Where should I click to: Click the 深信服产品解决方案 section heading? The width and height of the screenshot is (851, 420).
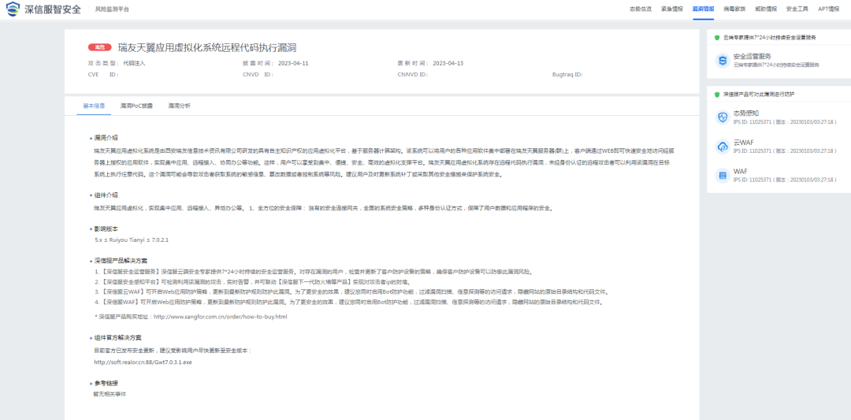click(x=121, y=261)
